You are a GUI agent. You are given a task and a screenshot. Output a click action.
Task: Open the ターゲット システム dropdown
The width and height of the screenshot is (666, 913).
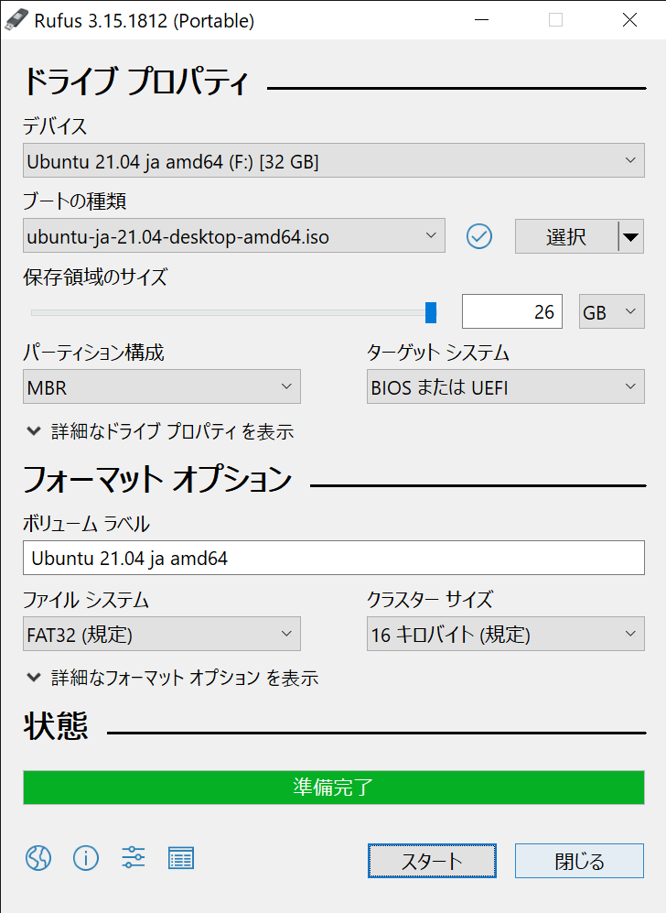506,386
